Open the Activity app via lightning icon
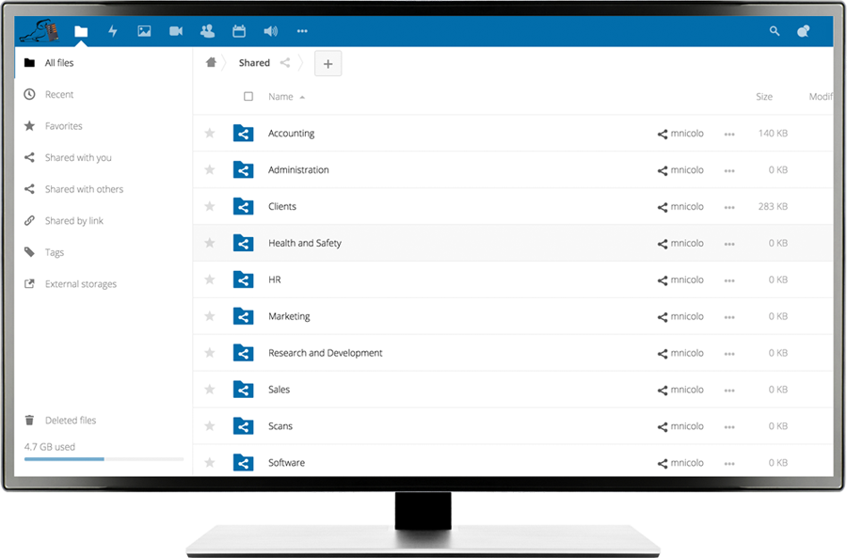The height and width of the screenshot is (558, 847). click(112, 31)
